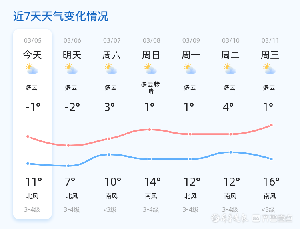300x229 pixels.
Task: Click today's partly cloudy weather icon
Action: [x=32, y=69]
